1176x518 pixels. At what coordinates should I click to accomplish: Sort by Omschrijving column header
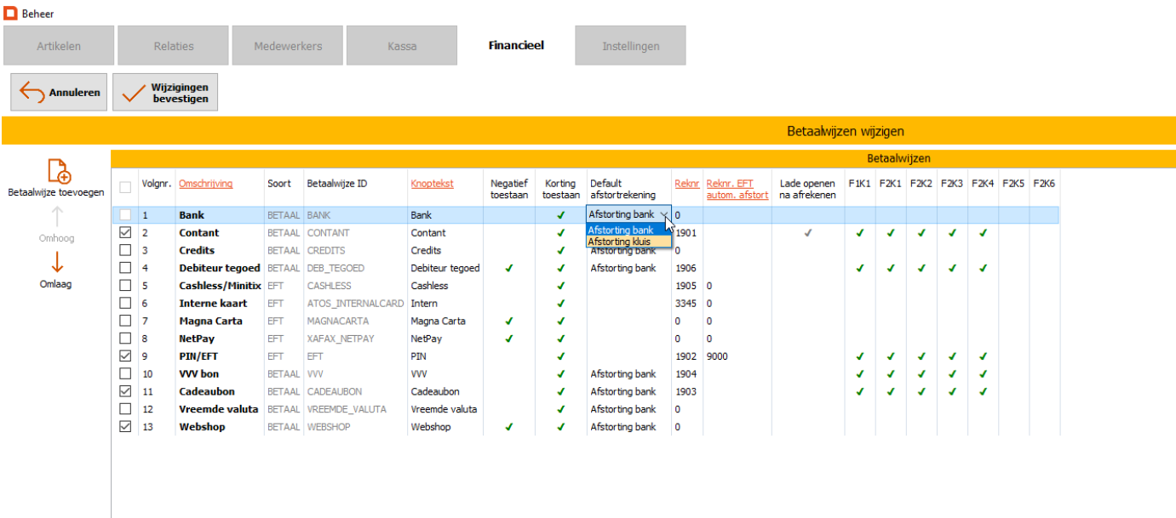click(205, 184)
